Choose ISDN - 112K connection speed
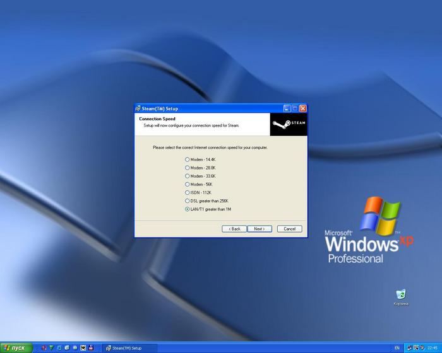This screenshot has width=442, height=353. pos(198,192)
